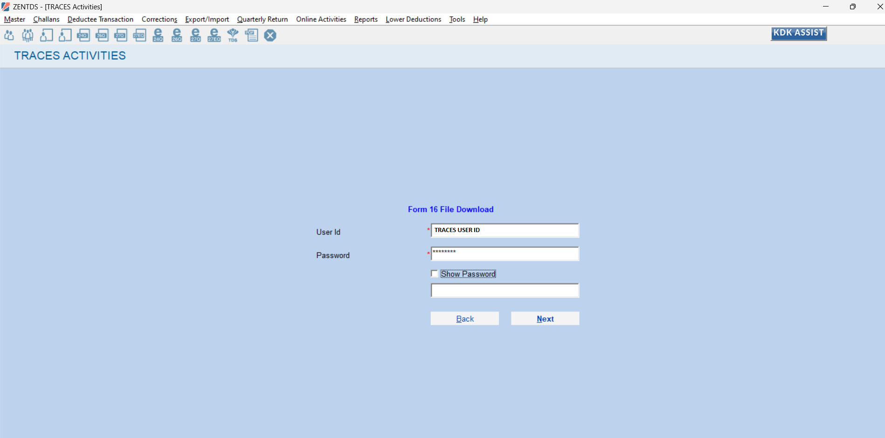Minimize the ZENTDS window

826,7
